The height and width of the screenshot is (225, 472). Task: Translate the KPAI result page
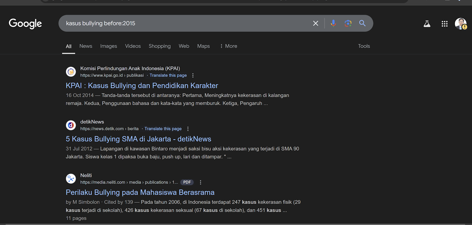tap(168, 76)
